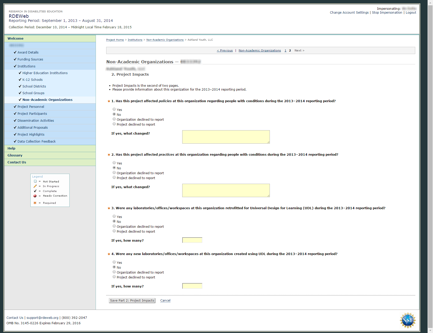
Task: Click the checkmark icon next to K-12 Schools
Action: point(20,80)
